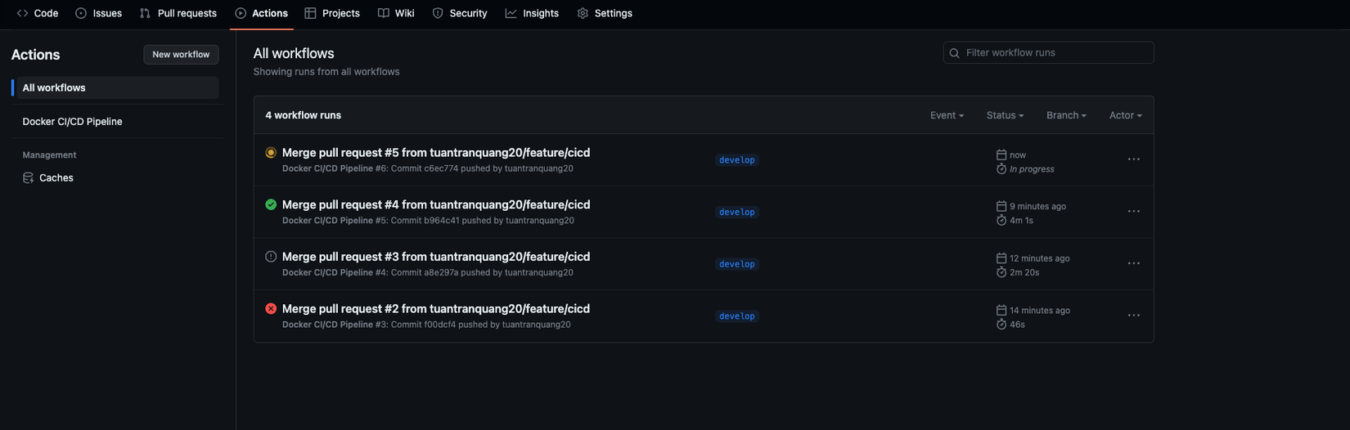Click develop branch label on PR #4 run
This screenshot has height=430, width=1350.
pos(737,213)
